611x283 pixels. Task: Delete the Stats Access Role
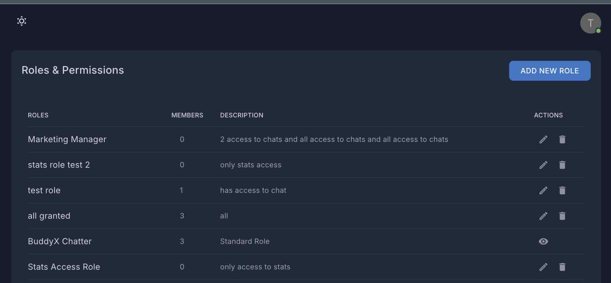pos(562,267)
